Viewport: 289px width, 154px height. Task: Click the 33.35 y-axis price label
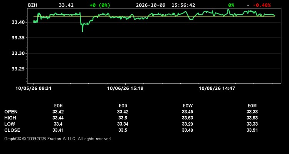18,38
